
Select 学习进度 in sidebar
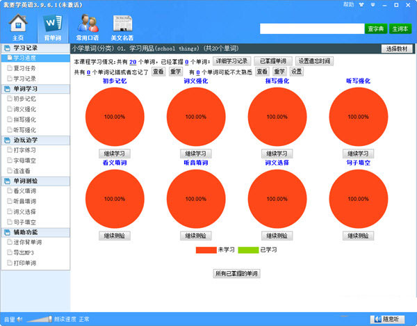click(x=35, y=58)
